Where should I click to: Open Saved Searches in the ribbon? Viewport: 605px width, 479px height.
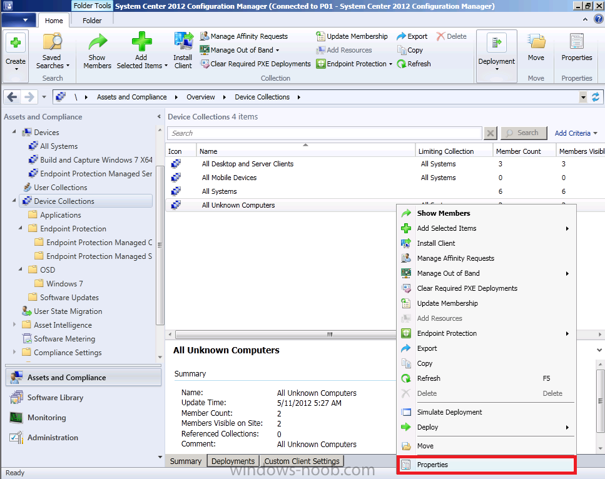click(53, 52)
